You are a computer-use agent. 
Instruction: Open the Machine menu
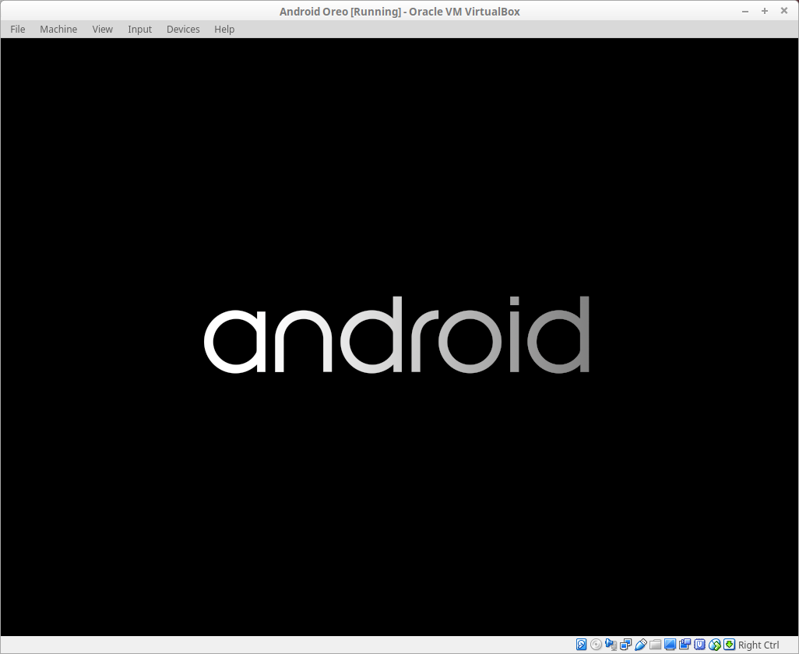point(58,29)
